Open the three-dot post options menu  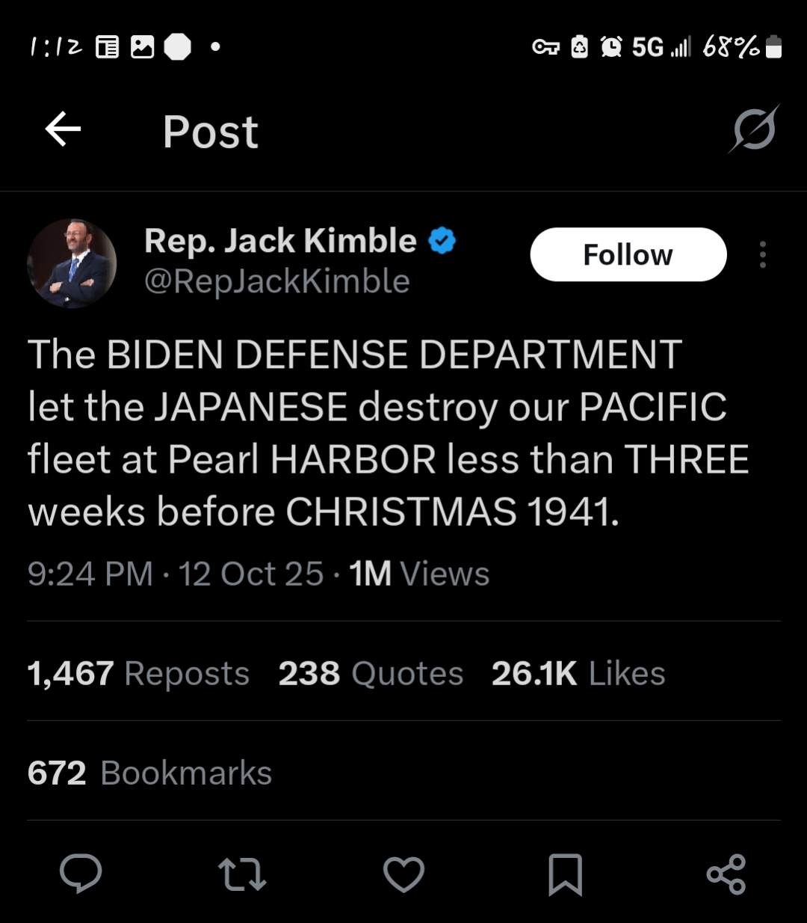click(762, 254)
